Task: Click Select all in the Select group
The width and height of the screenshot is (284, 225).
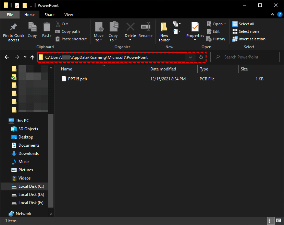Action: pos(246,24)
